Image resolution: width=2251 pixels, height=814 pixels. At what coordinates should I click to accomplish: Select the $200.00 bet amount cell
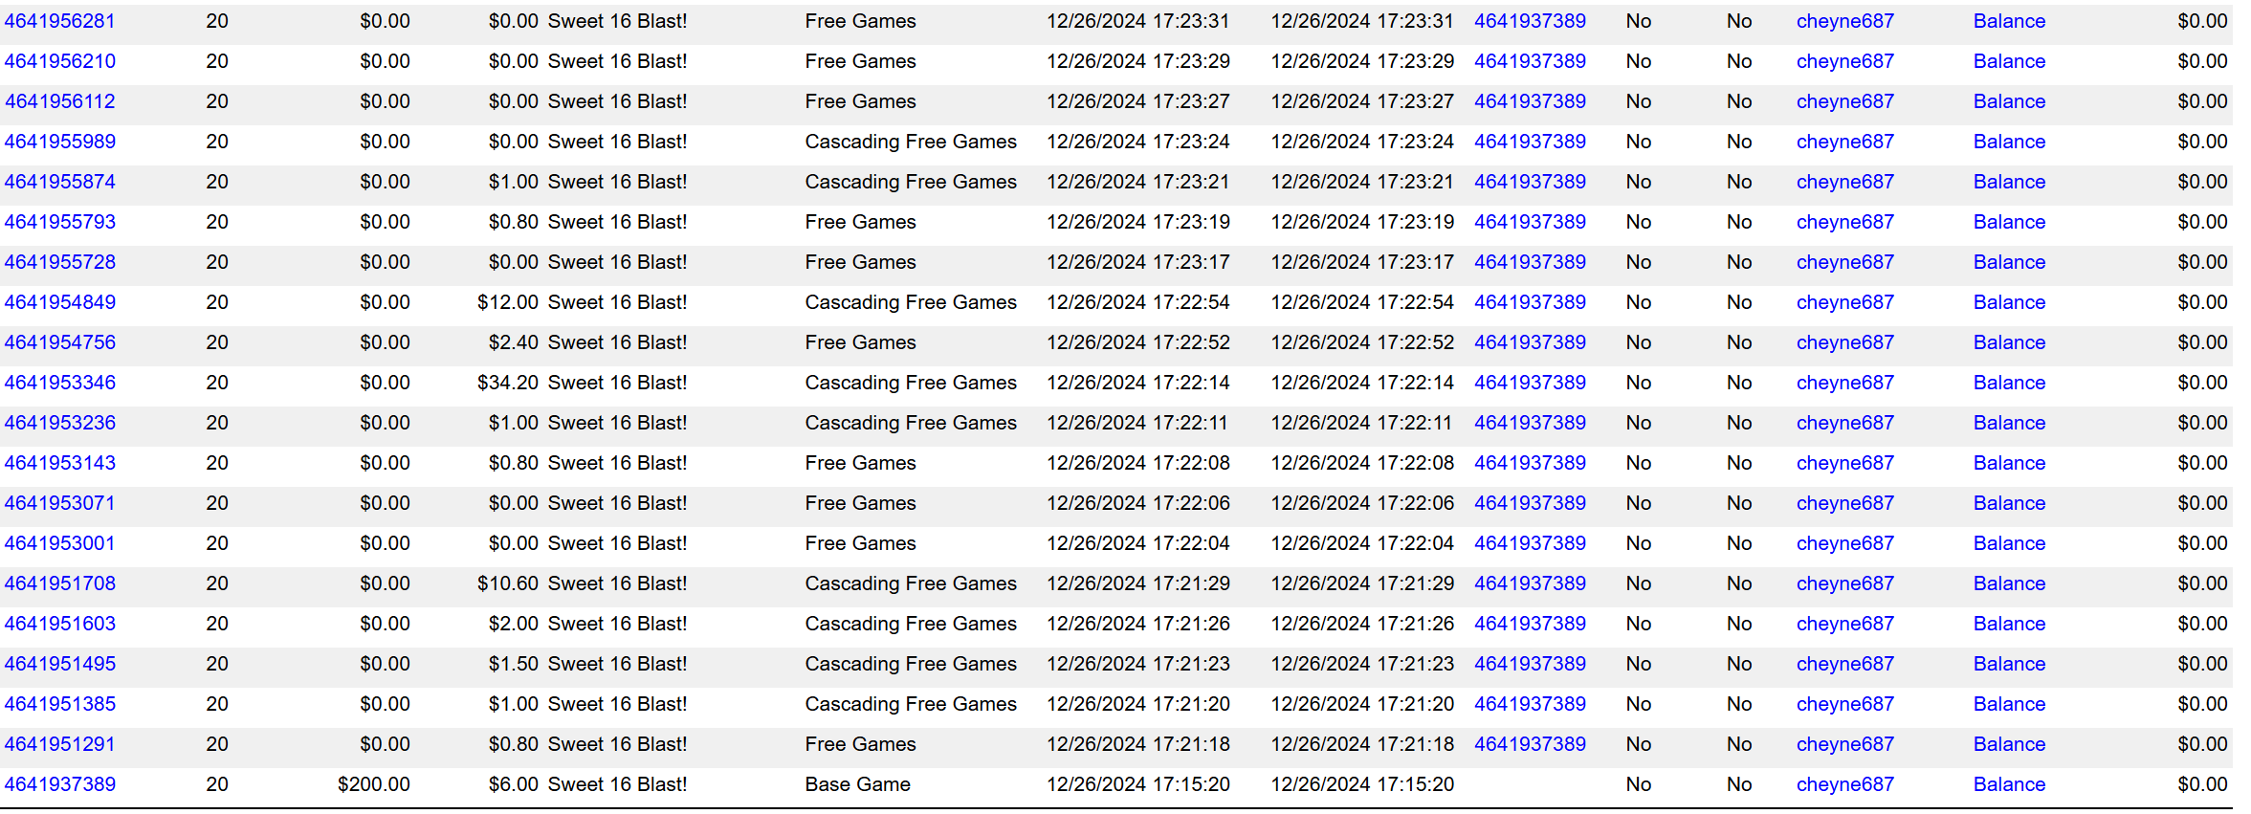[374, 784]
